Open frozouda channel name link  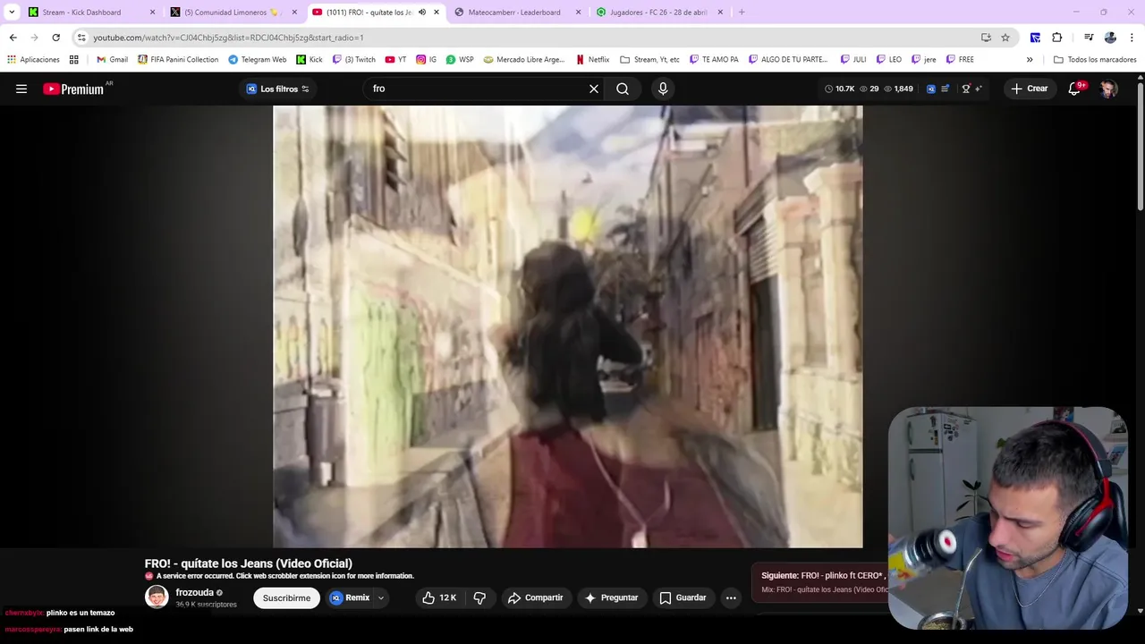tap(194, 592)
